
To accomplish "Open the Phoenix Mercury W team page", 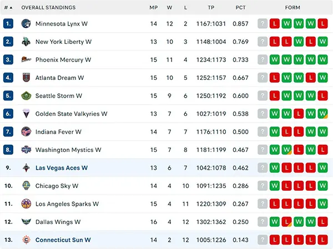I will coord(63,60).
